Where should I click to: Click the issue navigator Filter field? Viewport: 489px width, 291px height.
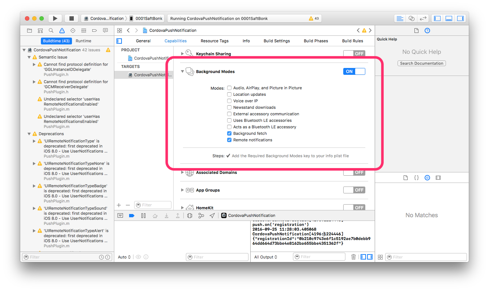[x=67, y=257]
